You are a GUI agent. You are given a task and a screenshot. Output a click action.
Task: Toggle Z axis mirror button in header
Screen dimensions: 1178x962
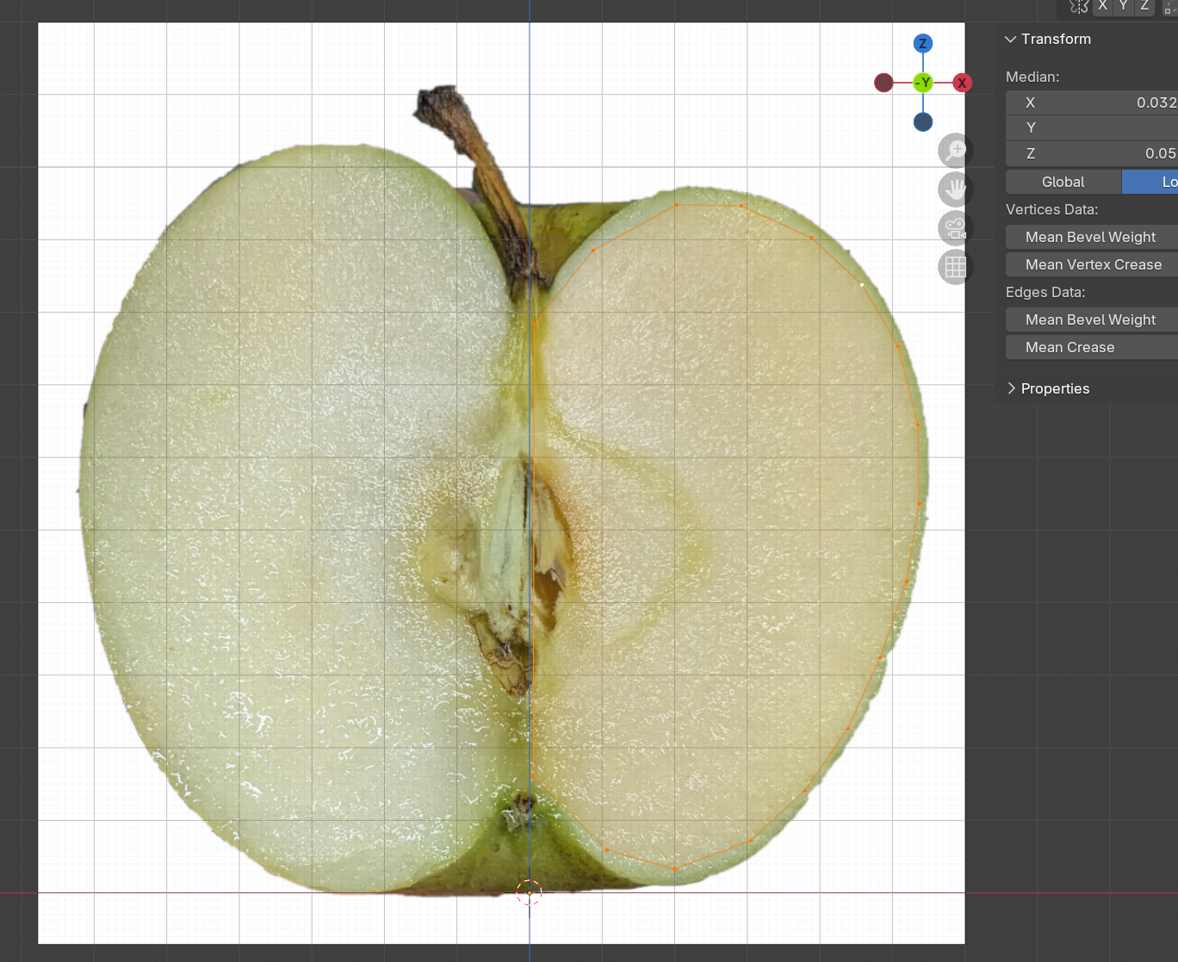coord(1144,6)
